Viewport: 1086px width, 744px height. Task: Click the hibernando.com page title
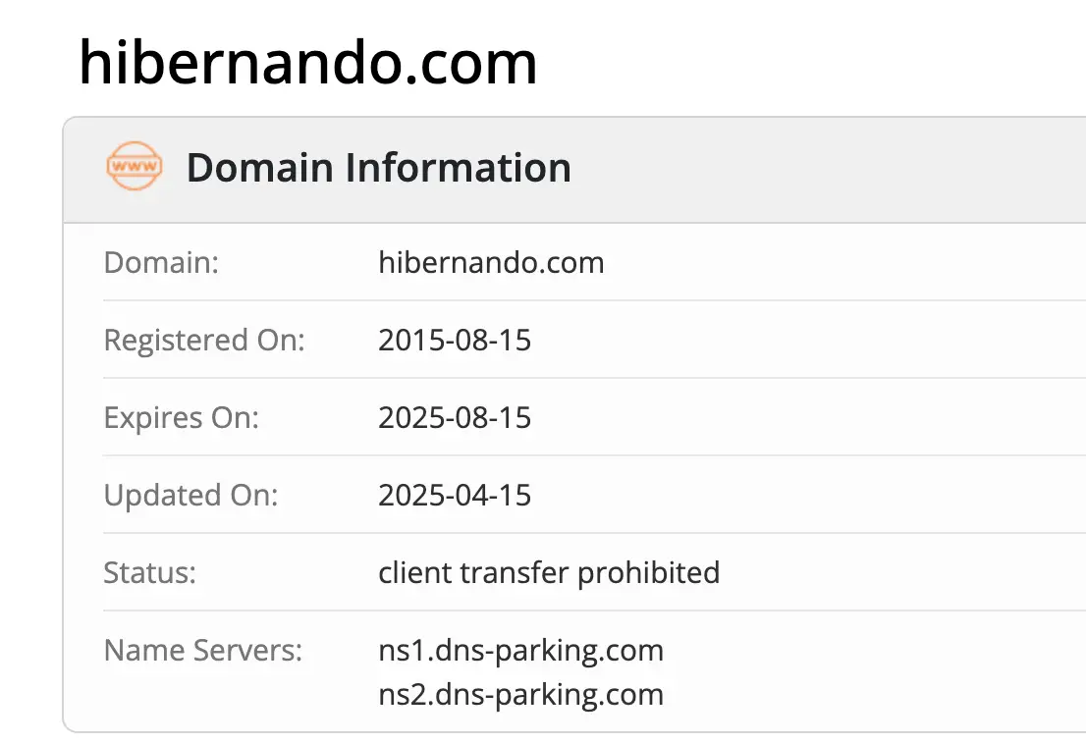307,63
